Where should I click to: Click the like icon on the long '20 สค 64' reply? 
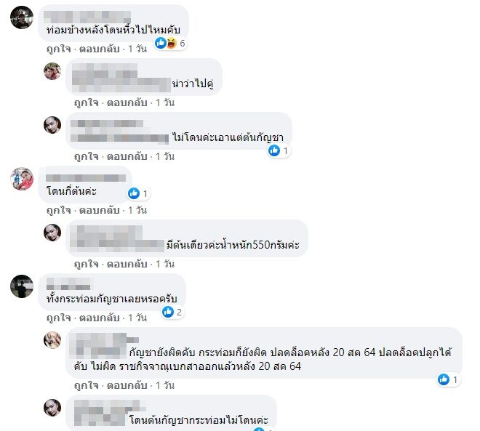click(443, 379)
